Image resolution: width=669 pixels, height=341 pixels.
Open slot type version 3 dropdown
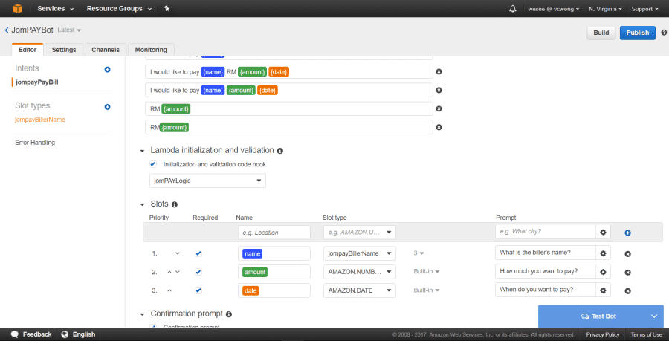tap(418, 253)
